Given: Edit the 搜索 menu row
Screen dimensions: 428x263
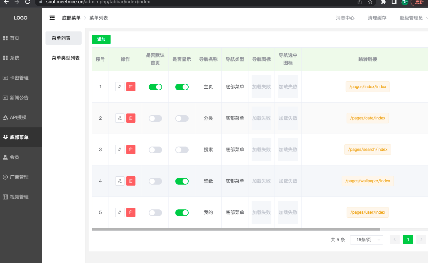Looking at the screenshot, I should point(120,149).
